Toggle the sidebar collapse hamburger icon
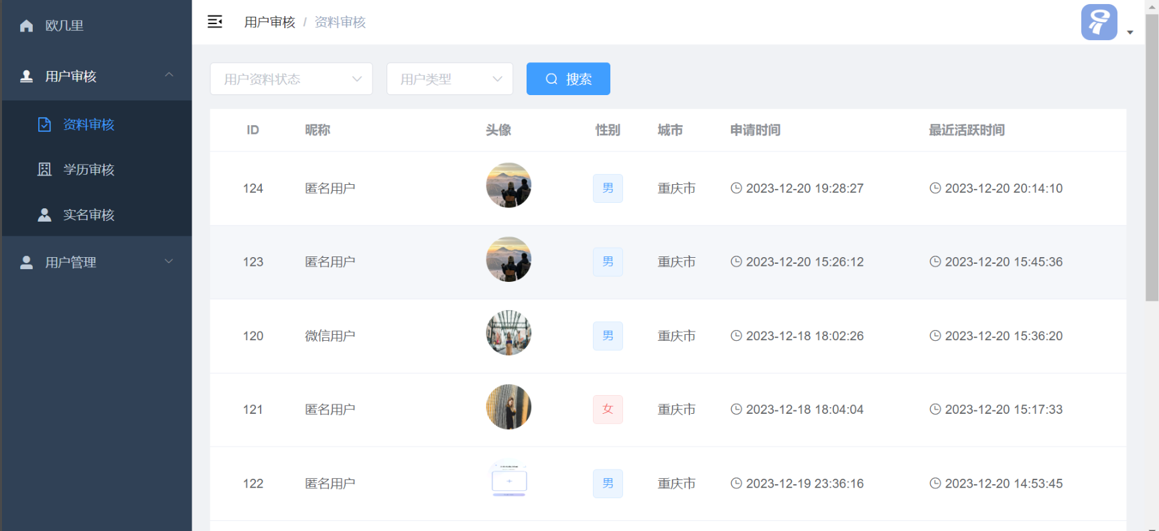The image size is (1159, 531). click(215, 22)
